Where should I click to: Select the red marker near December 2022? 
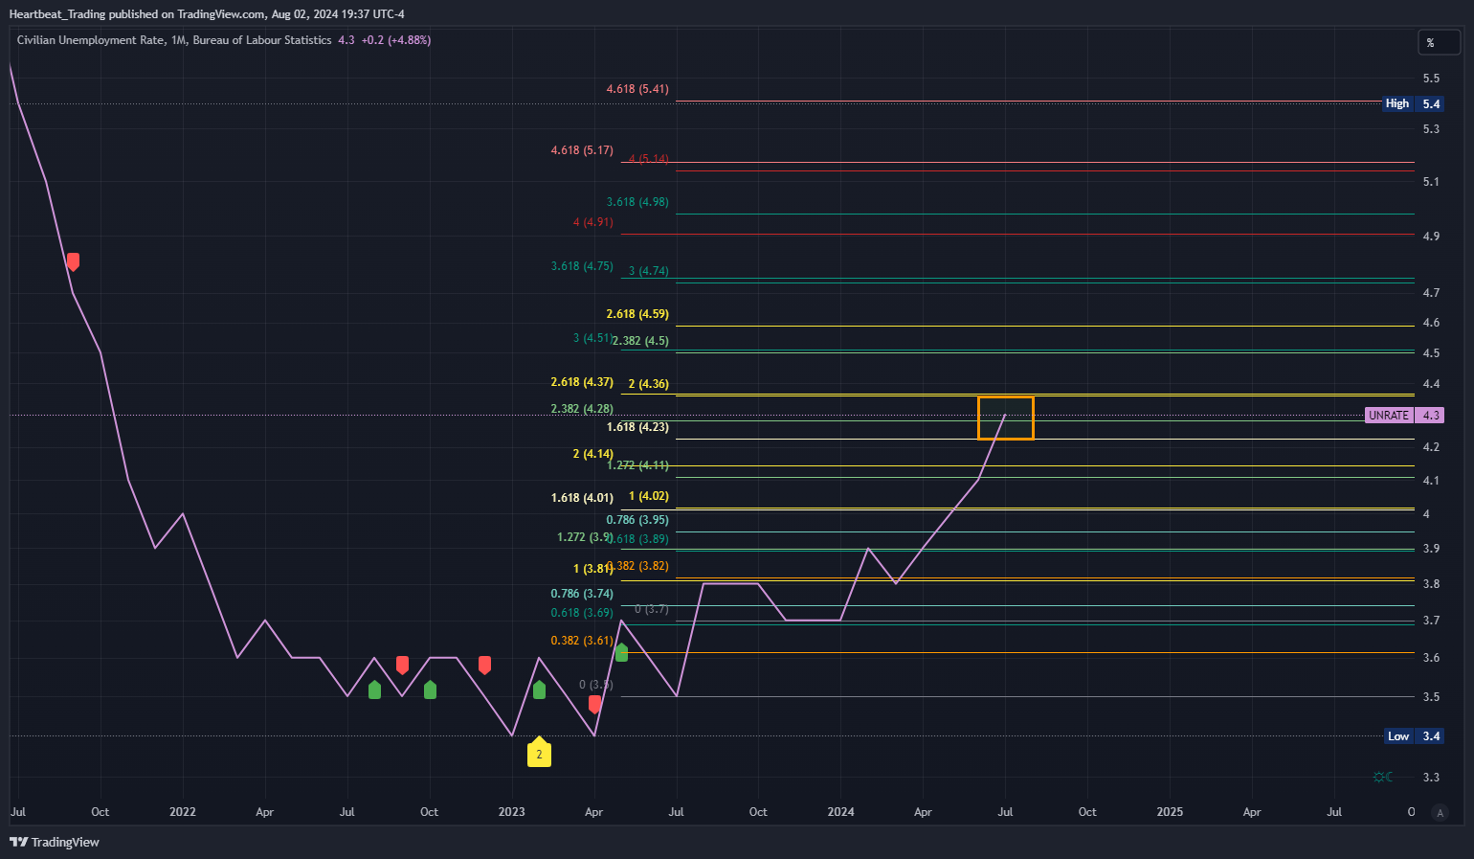point(484,665)
